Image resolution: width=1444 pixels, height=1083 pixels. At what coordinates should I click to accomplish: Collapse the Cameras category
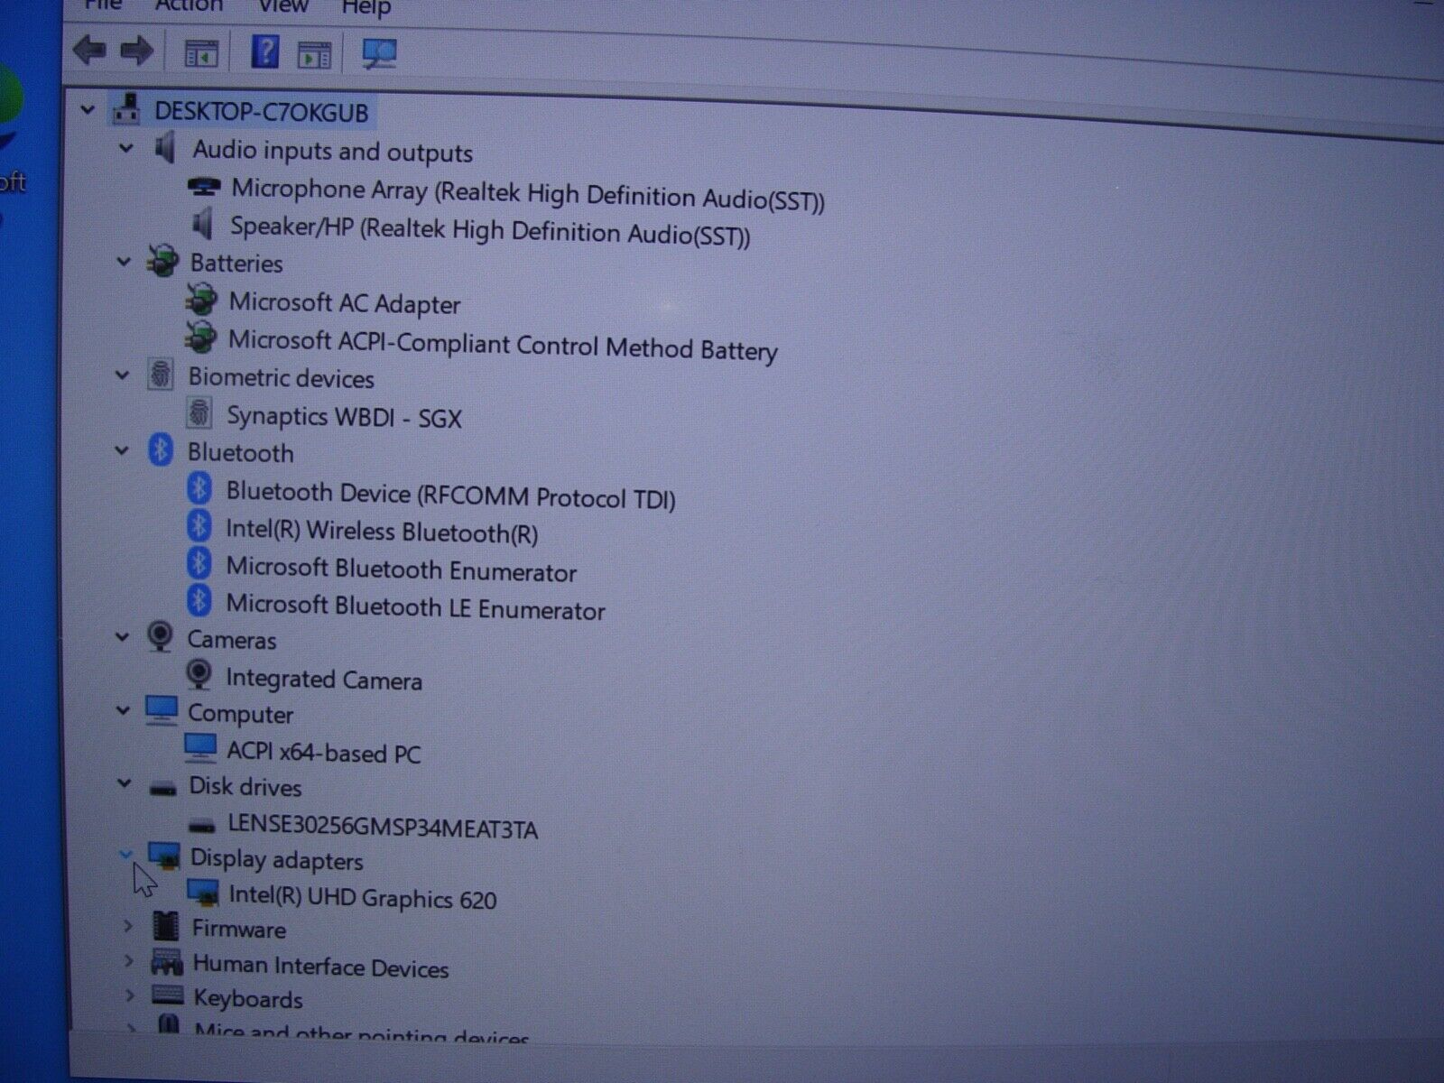click(123, 637)
